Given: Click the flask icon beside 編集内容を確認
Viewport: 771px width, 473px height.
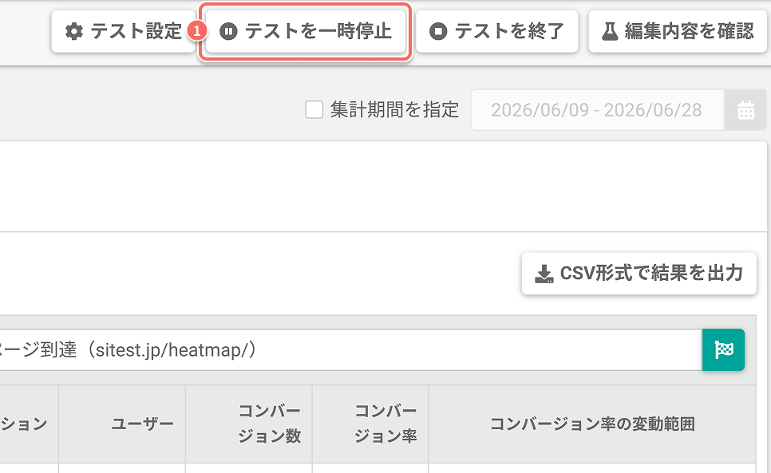Looking at the screenshot, I should 610,31.
